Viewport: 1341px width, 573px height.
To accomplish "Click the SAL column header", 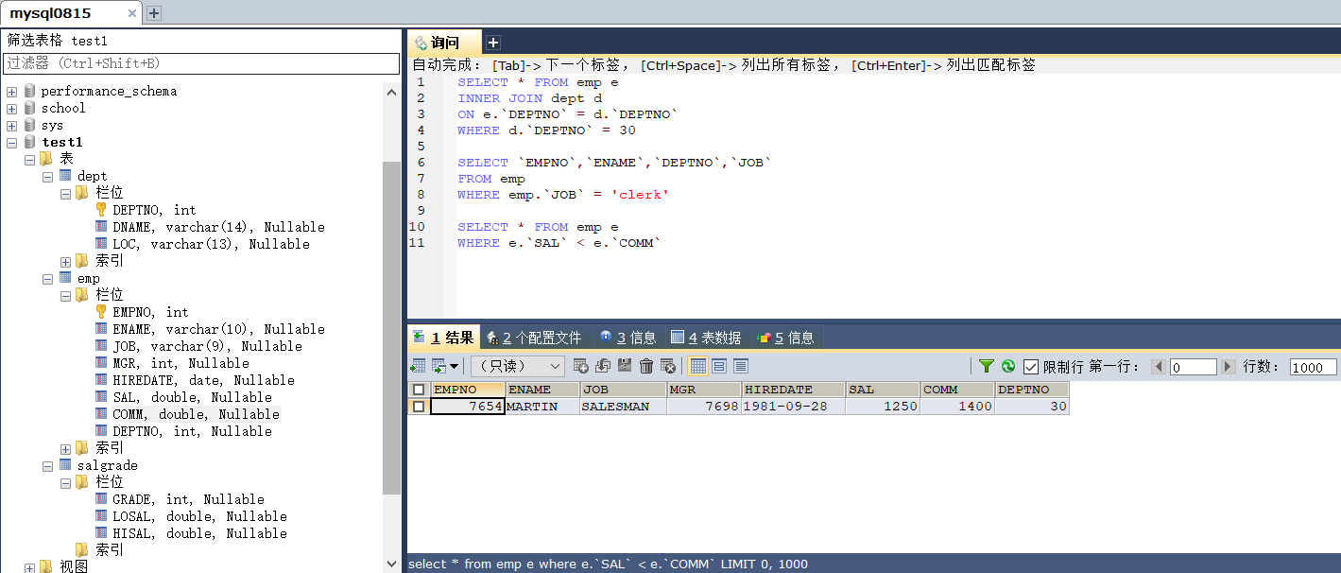I will click(x=883, y=390).
